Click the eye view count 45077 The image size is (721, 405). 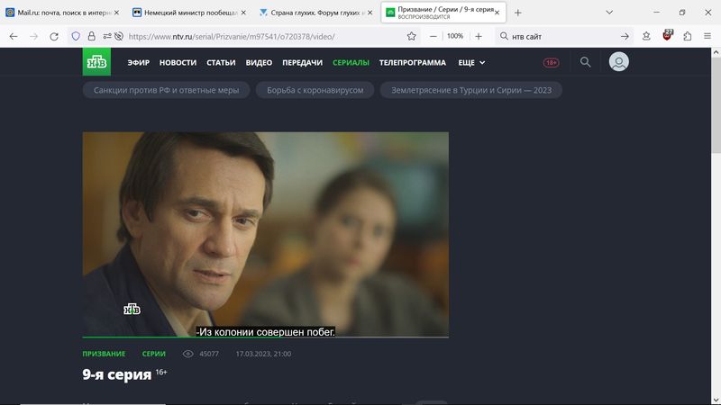[201, 354]
